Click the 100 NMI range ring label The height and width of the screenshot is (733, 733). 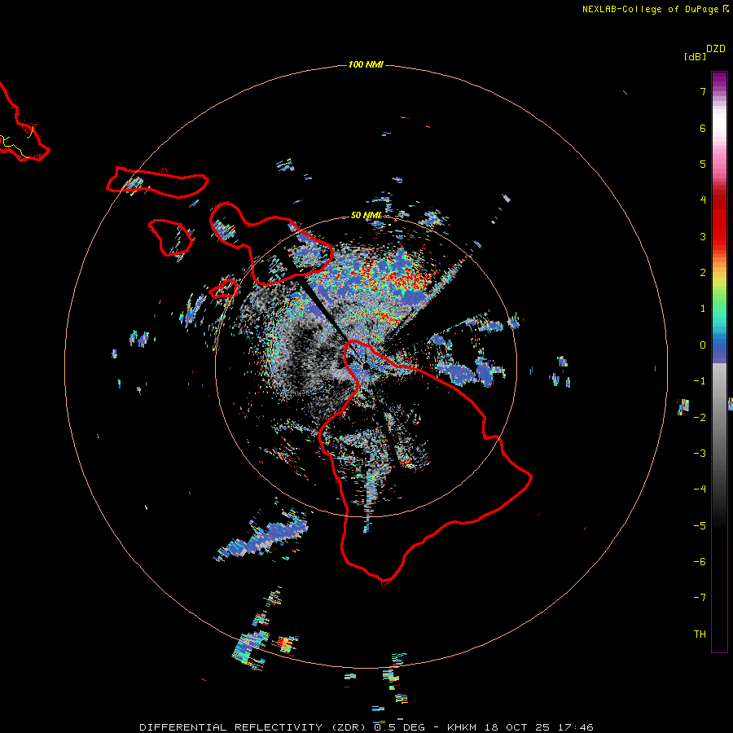coord(366,64)
